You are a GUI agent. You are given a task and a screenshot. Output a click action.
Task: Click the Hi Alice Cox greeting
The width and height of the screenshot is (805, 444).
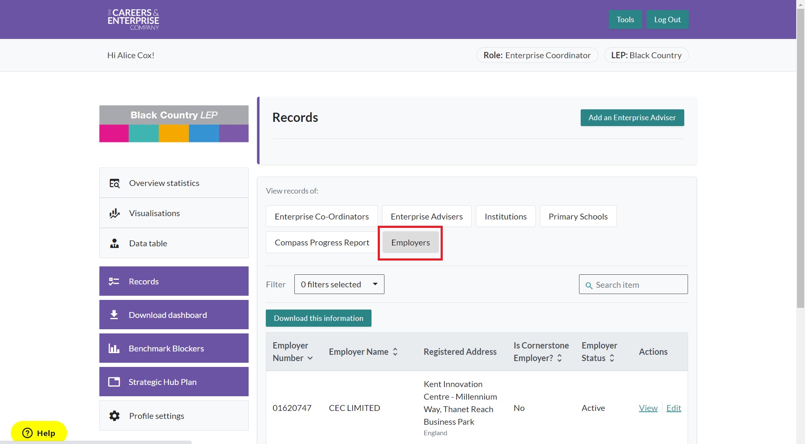pos(131,55)
